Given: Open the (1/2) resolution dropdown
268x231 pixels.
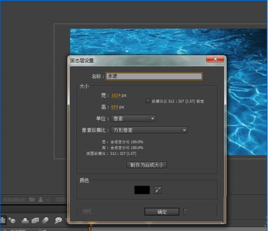Looking at the screenshot, I should (x=61, y=199).
